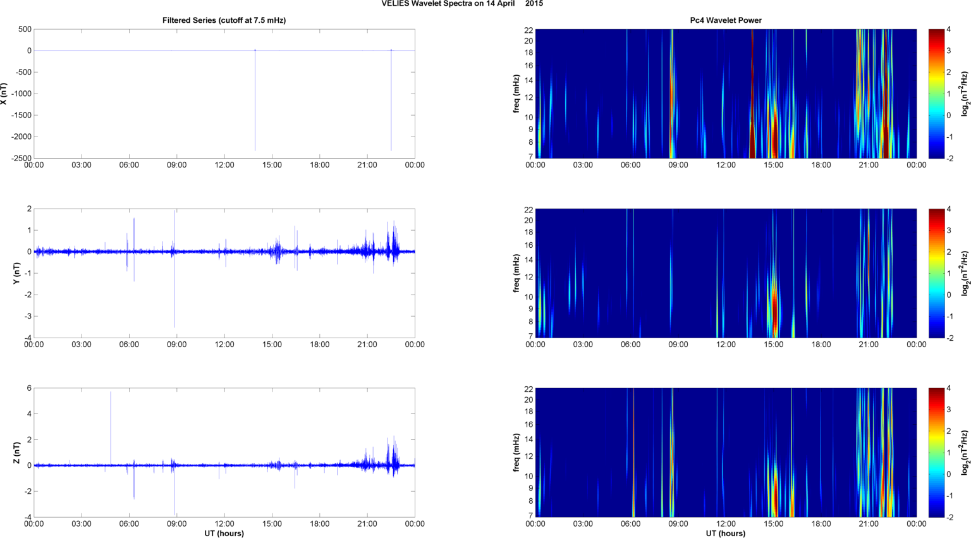
Task: Select the Filtered Series panel title
Action: pyautogui.click(x=224, y=20)
